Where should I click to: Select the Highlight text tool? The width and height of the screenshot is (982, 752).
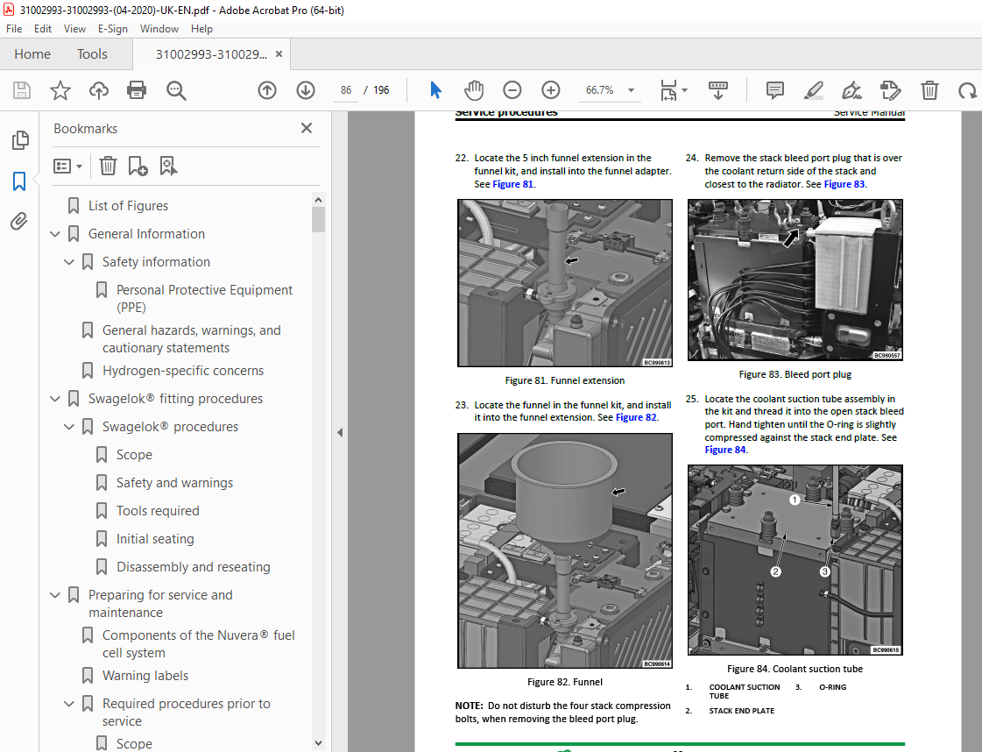(813, 90)
